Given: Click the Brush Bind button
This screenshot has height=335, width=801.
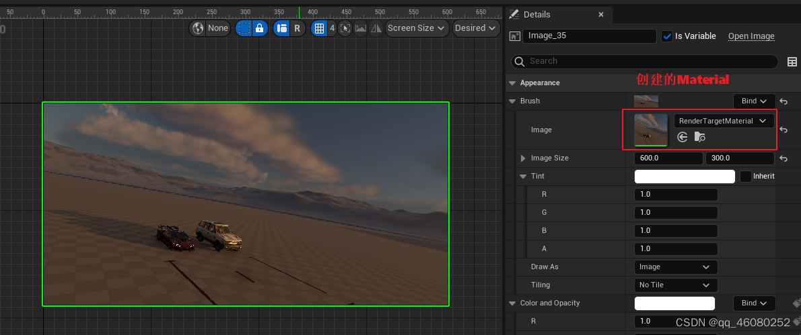Looking at the screenshot, I should pyautogui.click(x=754, y=101).
